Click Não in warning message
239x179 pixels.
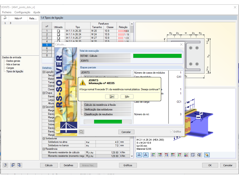pos(127,96)
